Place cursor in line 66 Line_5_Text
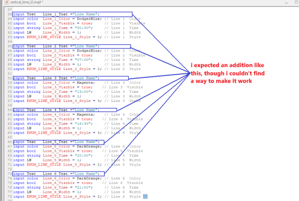 tap(55, 142)
